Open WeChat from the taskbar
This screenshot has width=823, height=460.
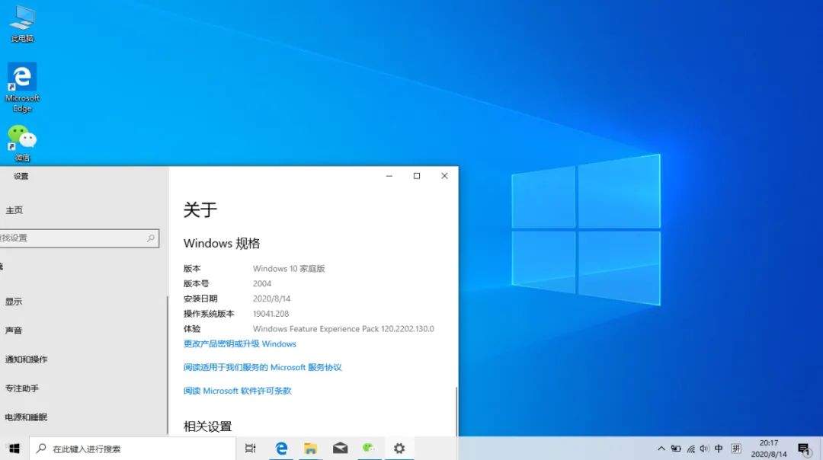[370, 449]
